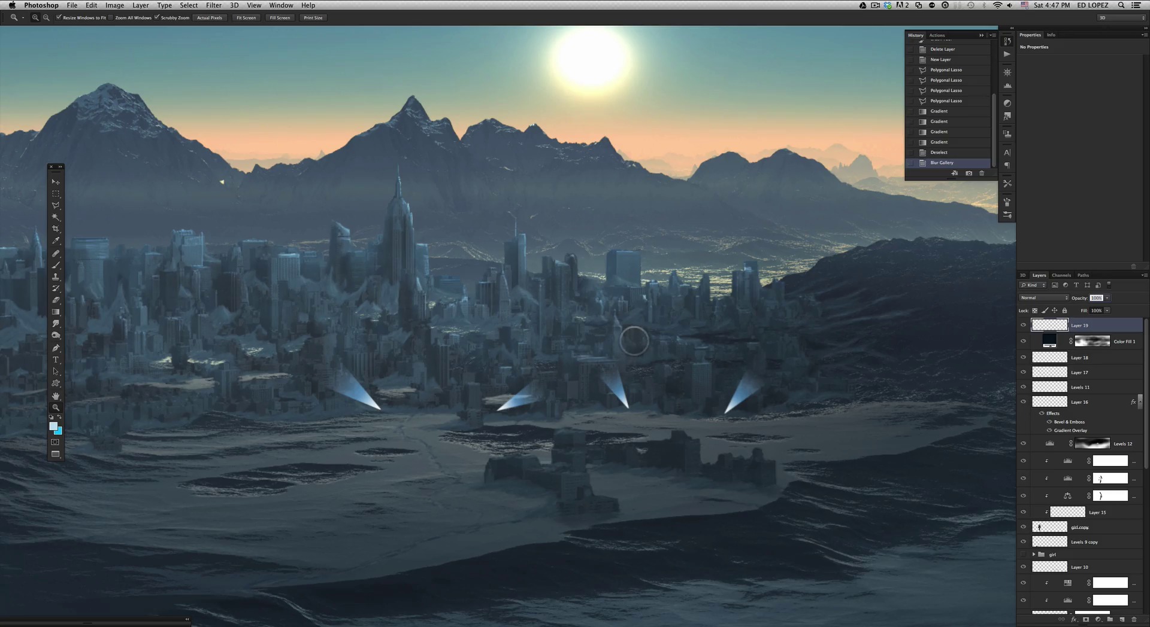Switch to the Paths tab
Image resolution: width=1150 pixels, height=627 pixels.
[x=1083, y=275]
